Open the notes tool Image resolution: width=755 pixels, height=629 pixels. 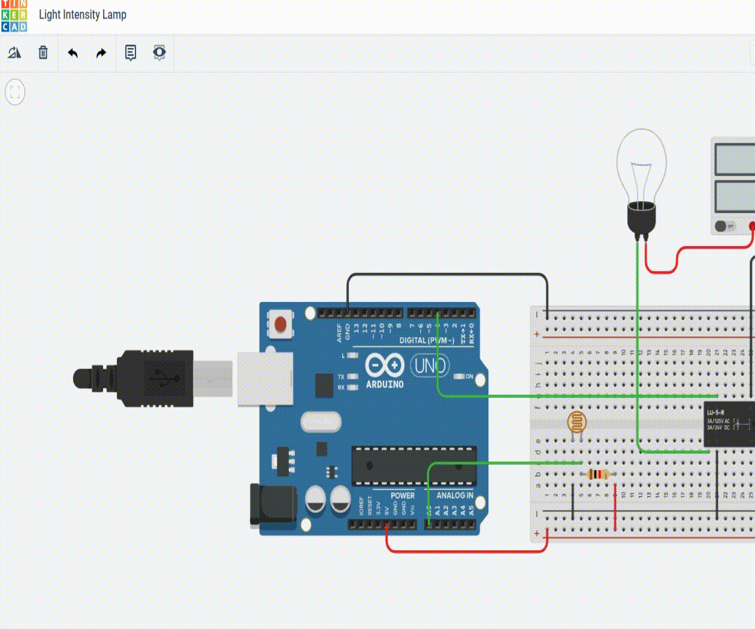pyautogui.click(x=129, y=53)
